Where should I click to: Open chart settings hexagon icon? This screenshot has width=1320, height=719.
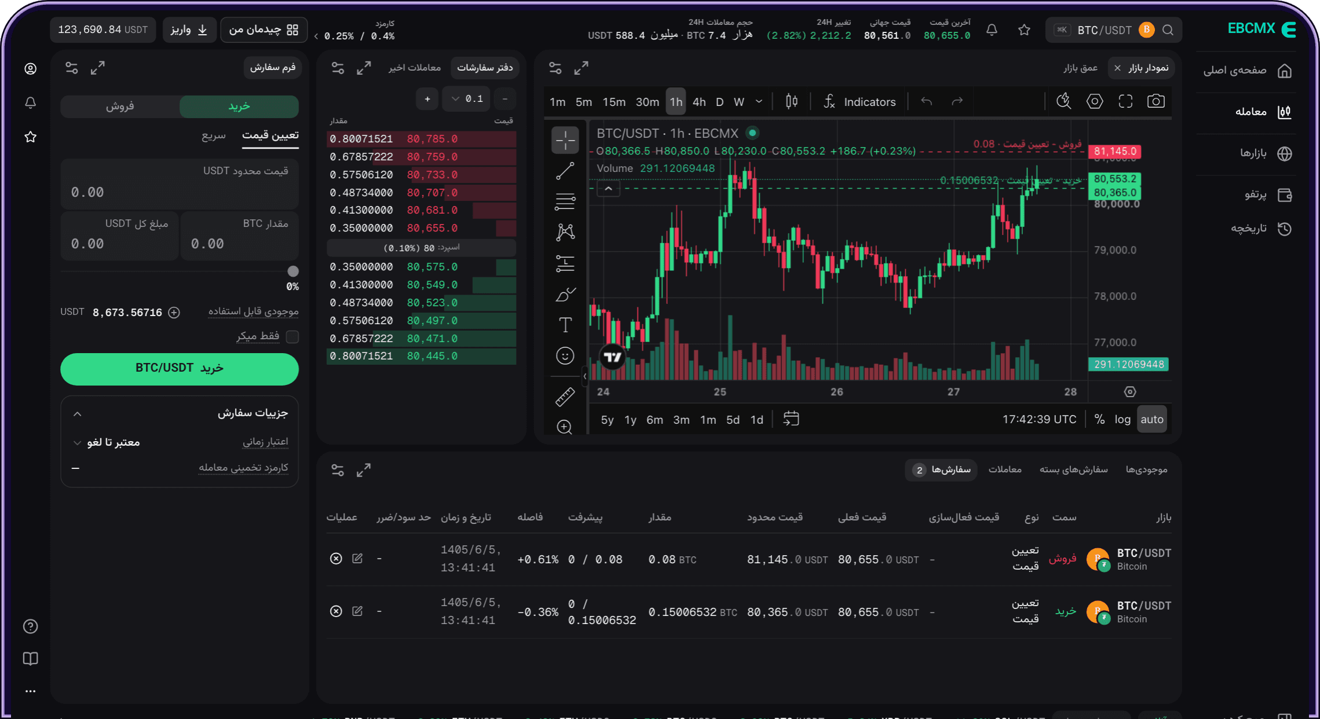1094,101
